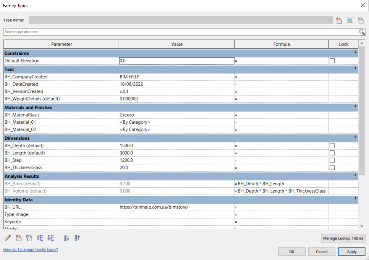
Task: Collapse the Dimensions group
Action: 355,137
